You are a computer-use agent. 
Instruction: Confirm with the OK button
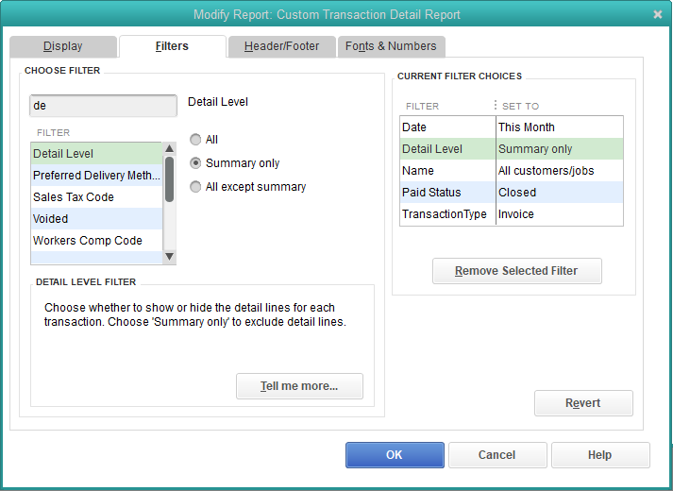(x=395, y=455)
